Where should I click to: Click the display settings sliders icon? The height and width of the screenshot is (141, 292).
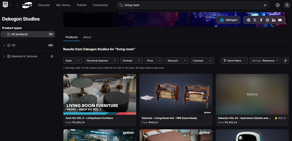(286, 61)
